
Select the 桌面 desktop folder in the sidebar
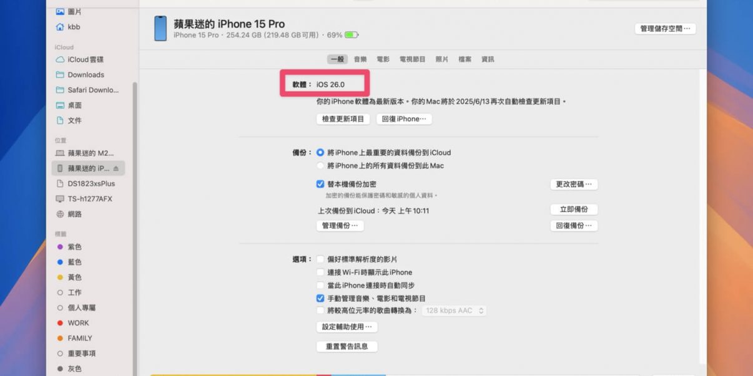click(74, 105)
